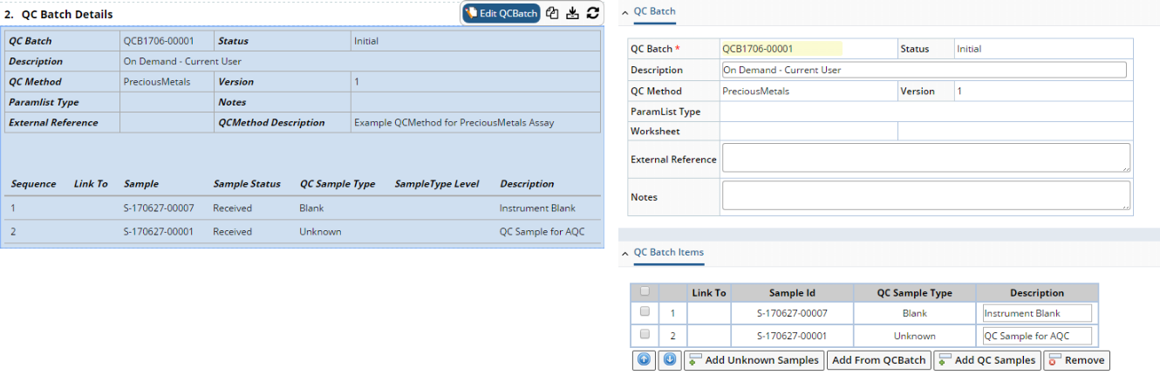Click the download/export icon in details header

573,13
